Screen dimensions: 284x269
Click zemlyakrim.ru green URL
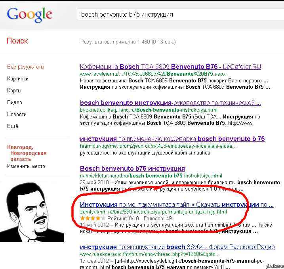pyautogui.click(x=153, y=212)
